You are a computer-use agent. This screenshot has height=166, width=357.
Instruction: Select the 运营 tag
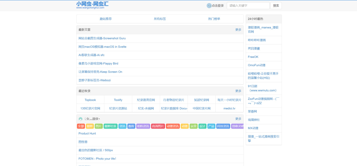(194, 126)
